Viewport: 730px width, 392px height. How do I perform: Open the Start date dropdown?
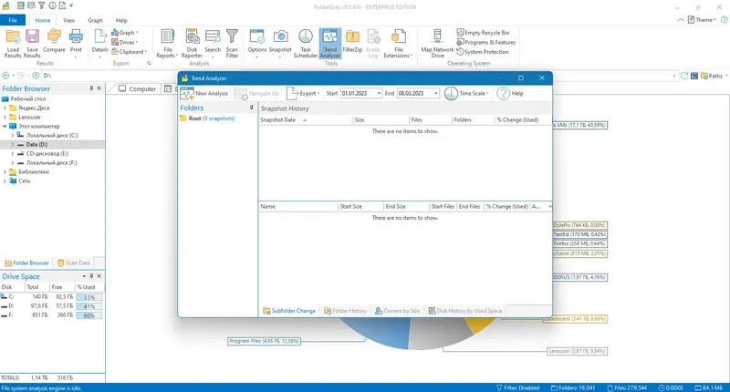pos(379,94)
